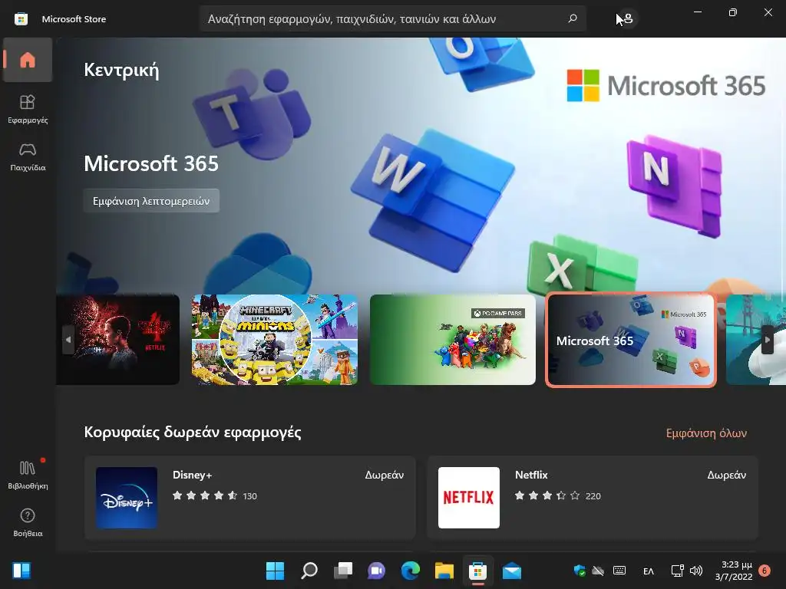Open Task View on taskbar
The width and height of the screenshot is (786, 589).
click(x=343, y=571)
